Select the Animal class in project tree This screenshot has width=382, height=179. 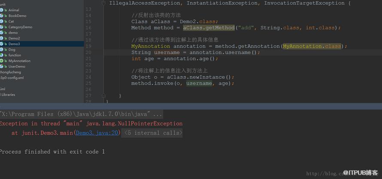pos(14,10)
